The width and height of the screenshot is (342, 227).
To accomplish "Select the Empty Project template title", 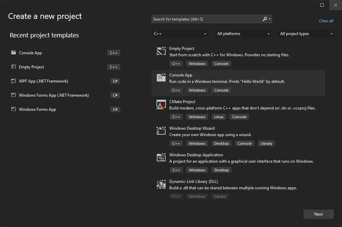I will pyautogui.click(x=182, y=48).
